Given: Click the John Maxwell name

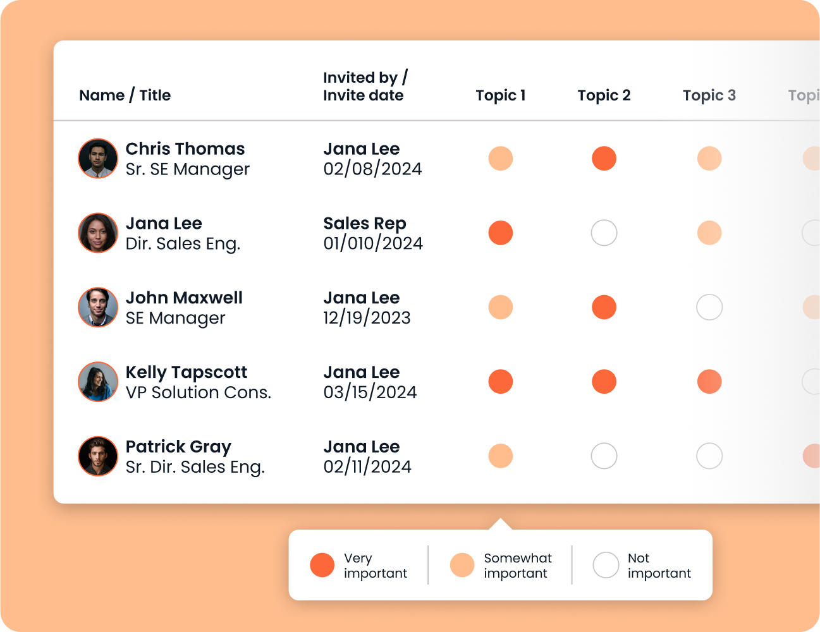Looking at the screenshot, I should click(184, 298).
